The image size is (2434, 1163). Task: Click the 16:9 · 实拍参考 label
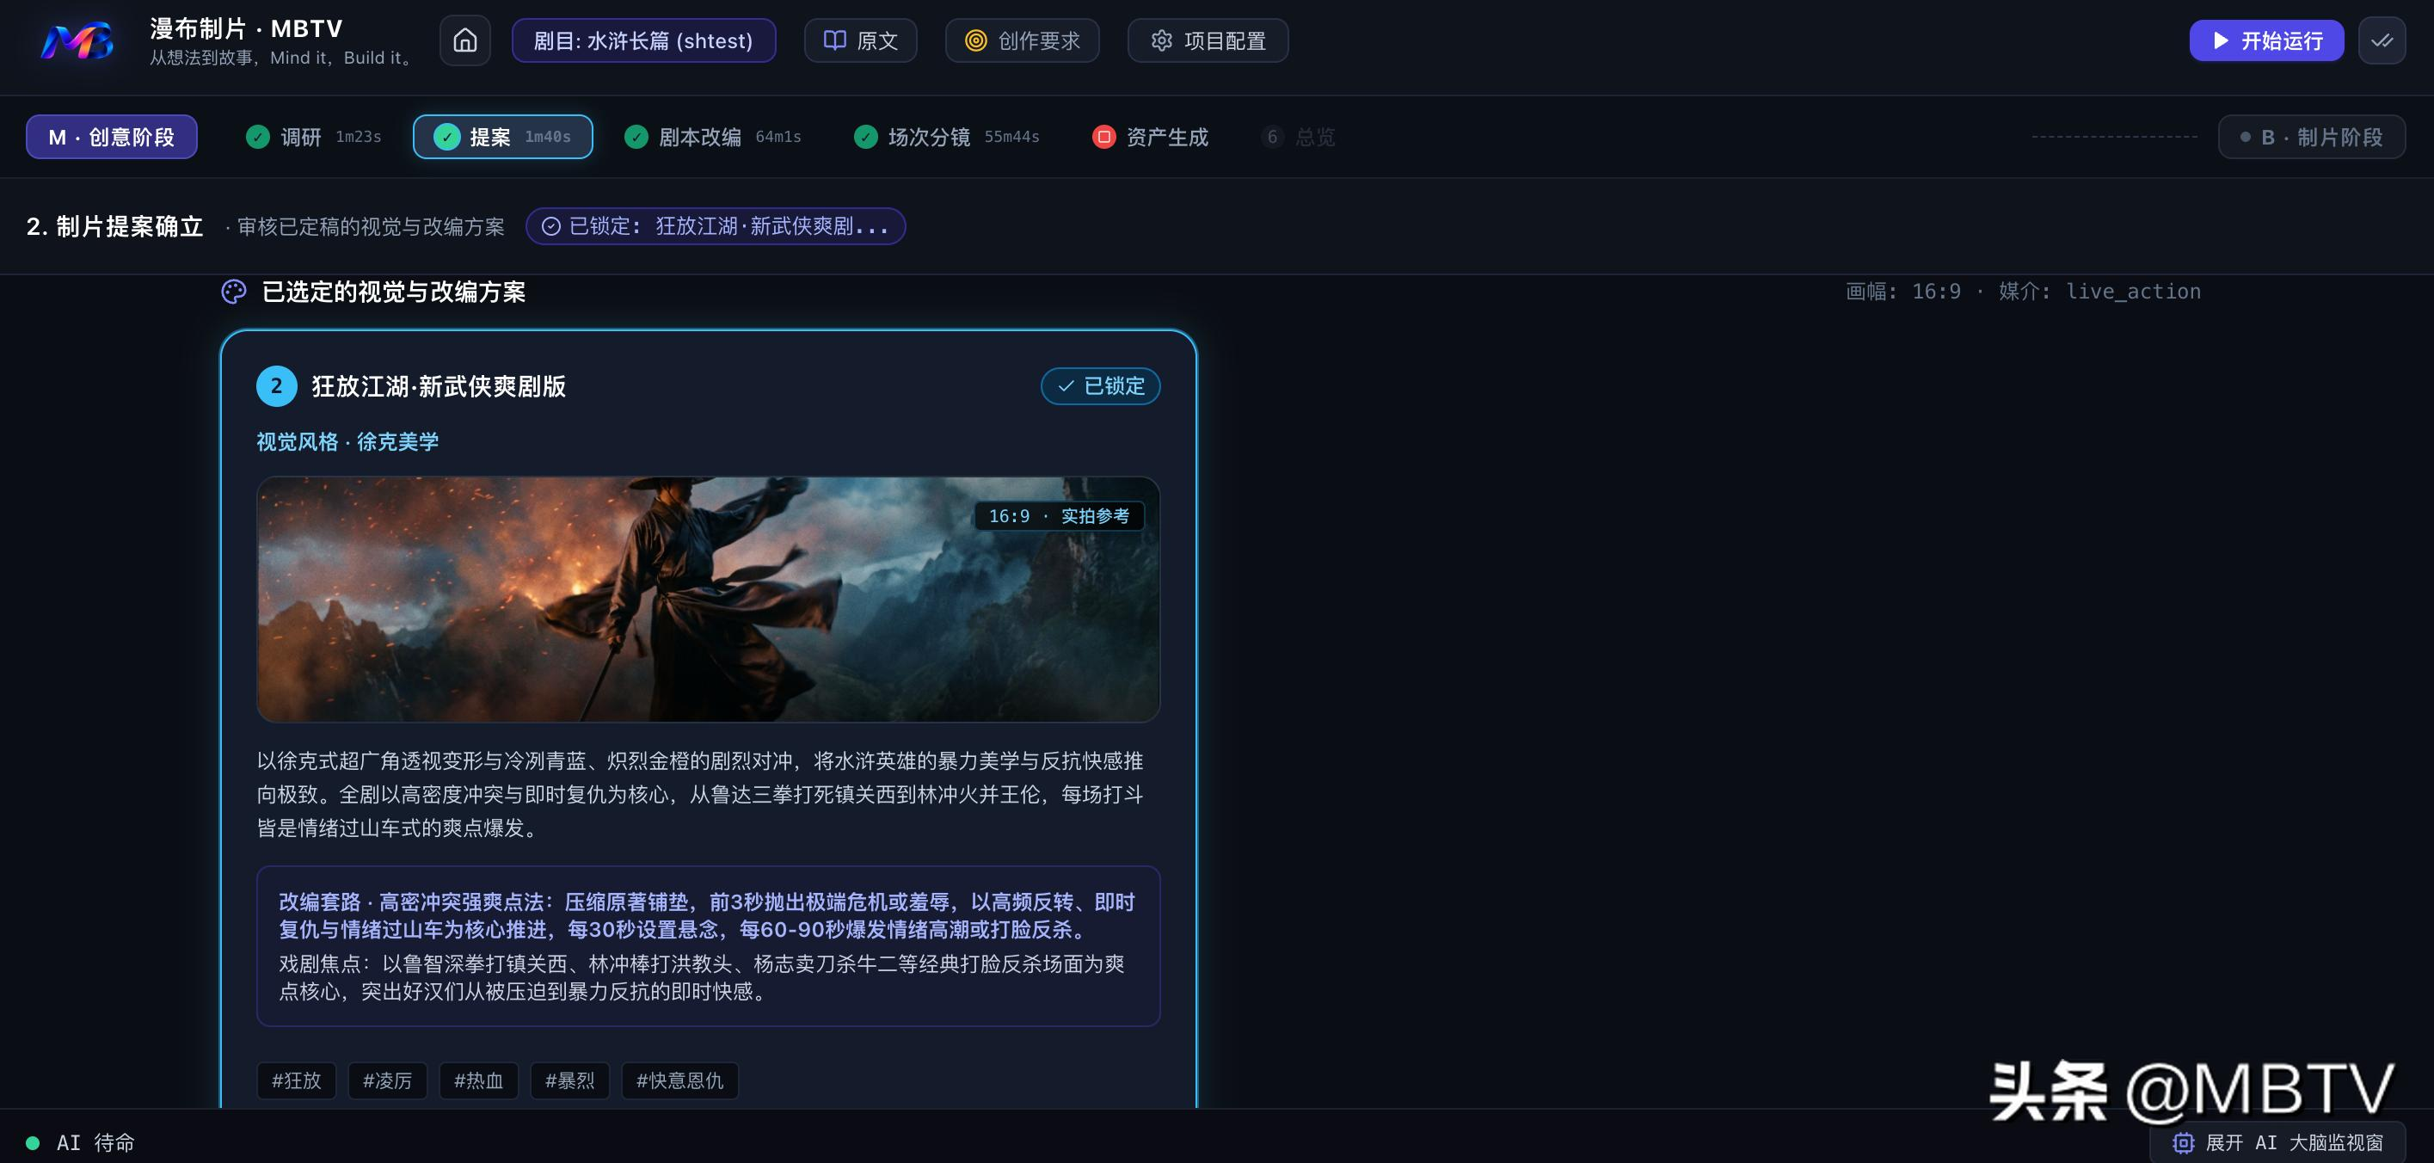(x=1060, y=516)
